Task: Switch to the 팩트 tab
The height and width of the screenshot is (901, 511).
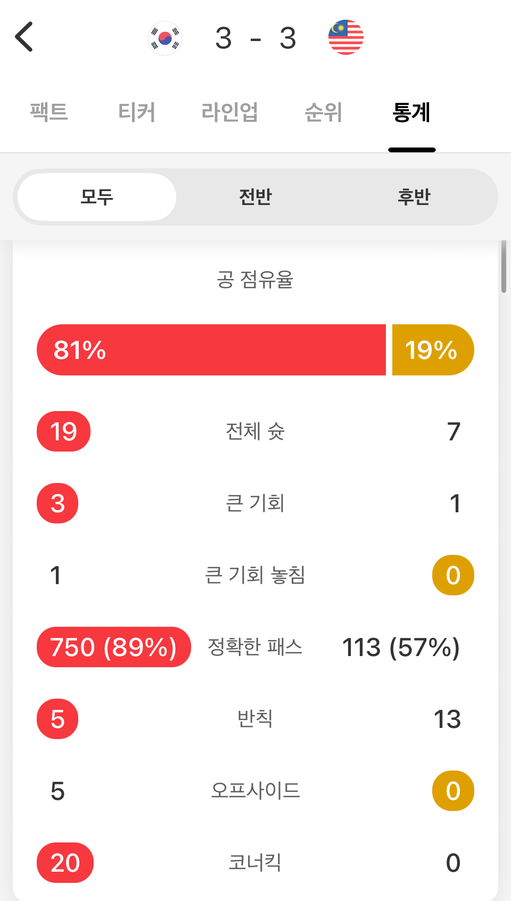Action: click(49, 112)
